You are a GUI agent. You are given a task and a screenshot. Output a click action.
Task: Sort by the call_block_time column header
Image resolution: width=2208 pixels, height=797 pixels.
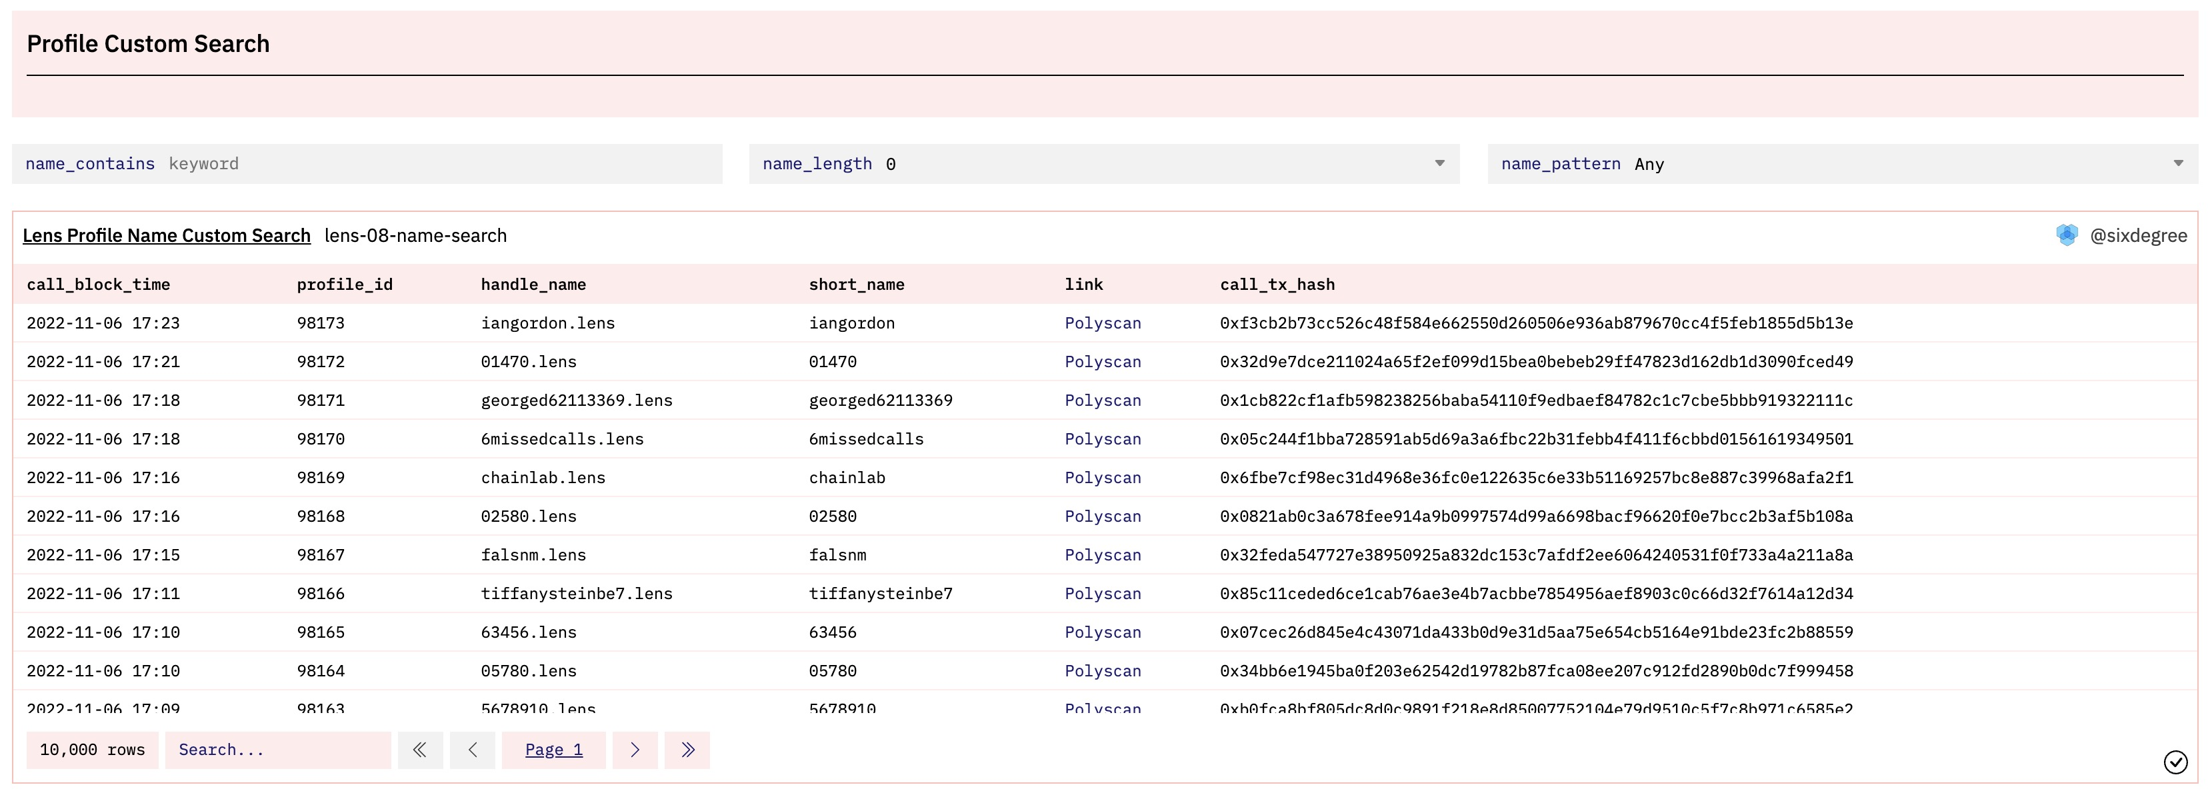[98, 285]
